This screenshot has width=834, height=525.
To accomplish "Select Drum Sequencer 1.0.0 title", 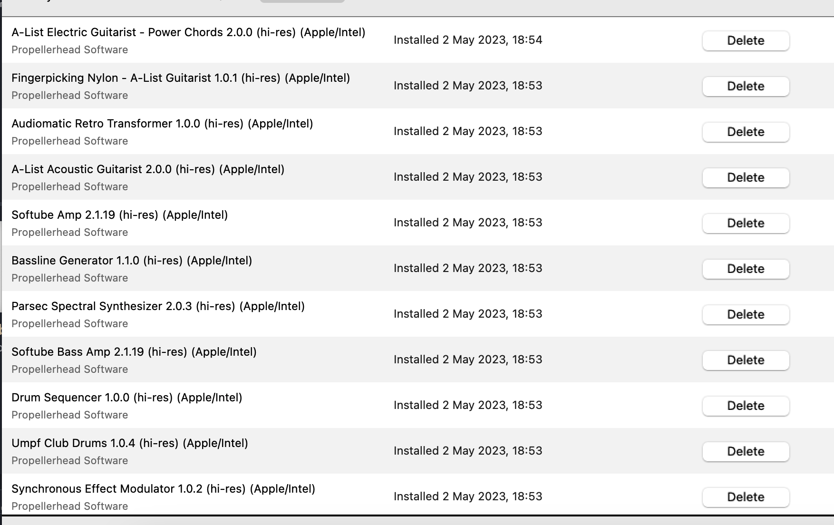I will (x=127, y=398).
